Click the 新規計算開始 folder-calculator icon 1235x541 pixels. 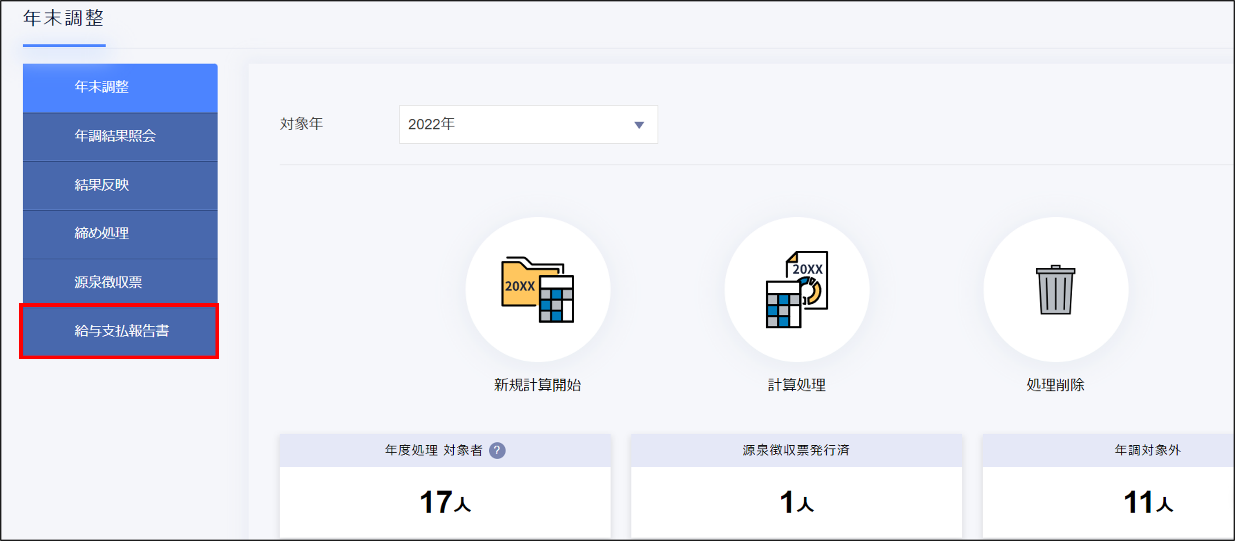(538, 289)
